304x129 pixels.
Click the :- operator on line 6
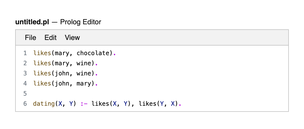(84, 104)
